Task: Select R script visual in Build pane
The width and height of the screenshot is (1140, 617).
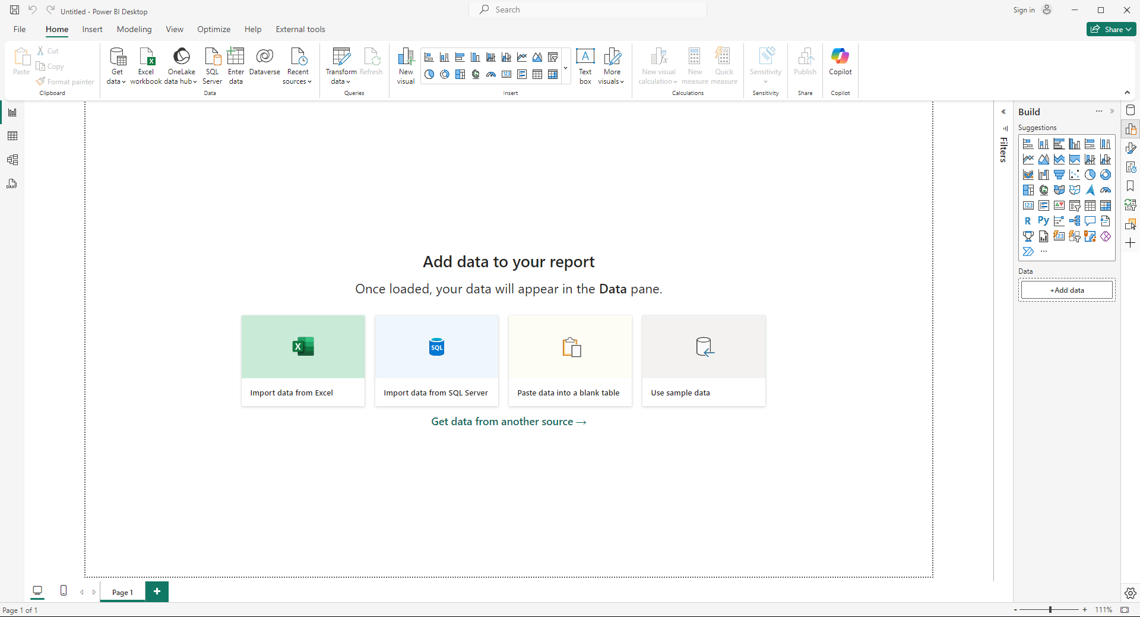Action: [x=1028, y=221]
